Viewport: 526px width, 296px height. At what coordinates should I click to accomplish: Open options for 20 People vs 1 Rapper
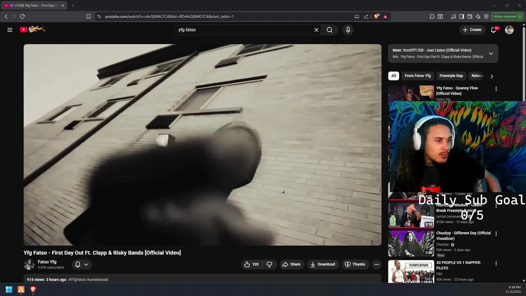pos(496,263)
